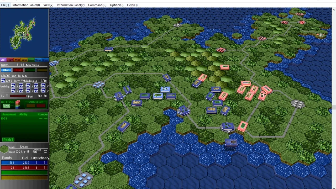Click the dark green team color swatch

pos(30,70)
